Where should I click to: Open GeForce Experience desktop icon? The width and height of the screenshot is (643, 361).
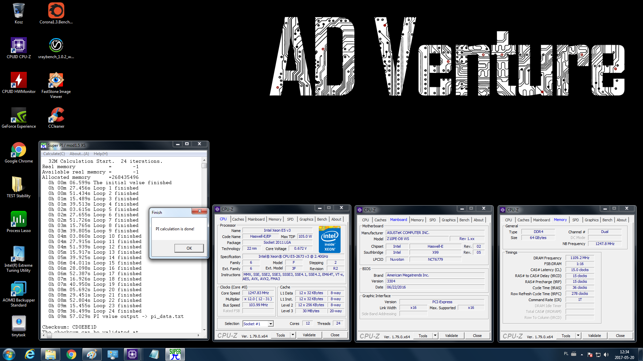pos(19,118)
